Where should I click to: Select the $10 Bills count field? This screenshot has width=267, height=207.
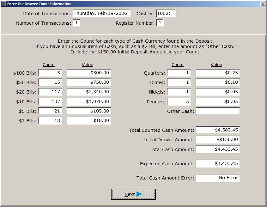(50, 102)
